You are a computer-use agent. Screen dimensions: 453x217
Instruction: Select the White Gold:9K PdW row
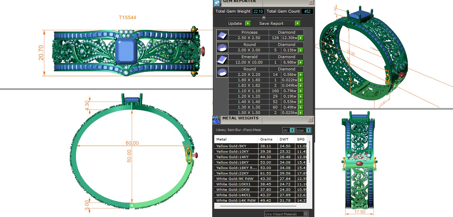261,179
